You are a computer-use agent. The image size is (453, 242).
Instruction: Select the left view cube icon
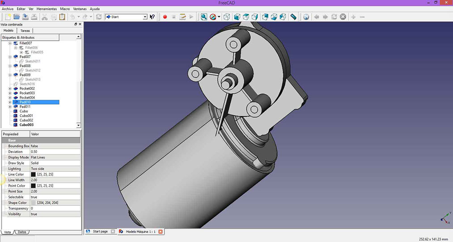[x=283, y=17]
